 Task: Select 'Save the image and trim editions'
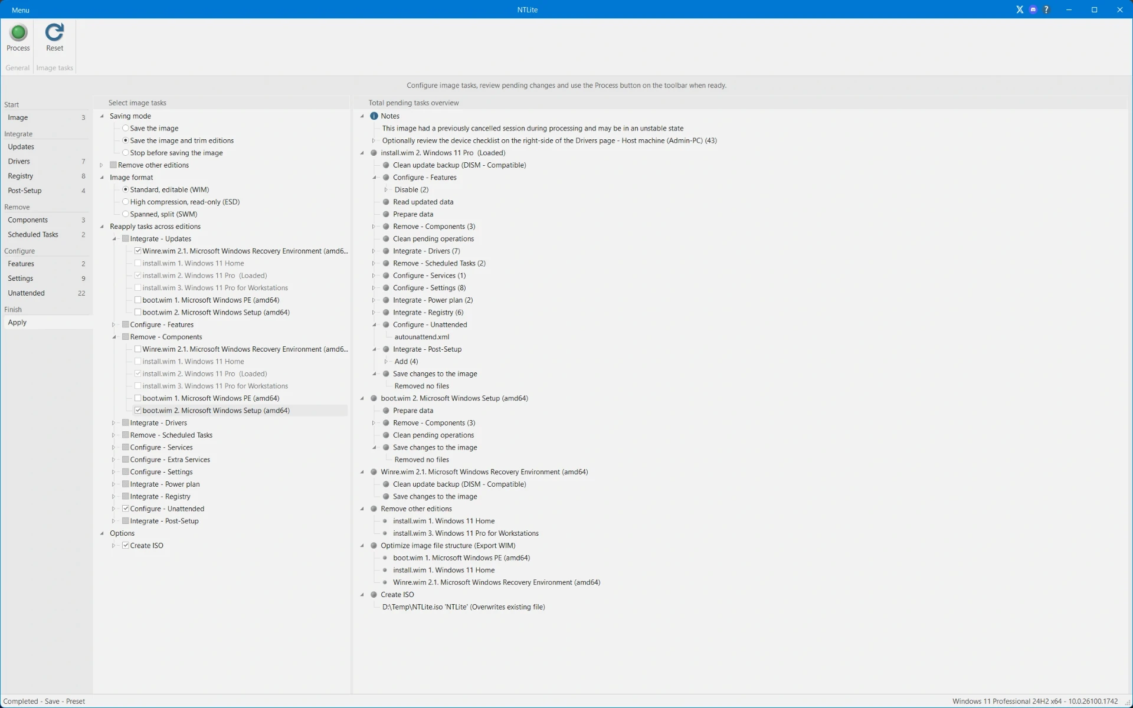click(x=126, y=140)
